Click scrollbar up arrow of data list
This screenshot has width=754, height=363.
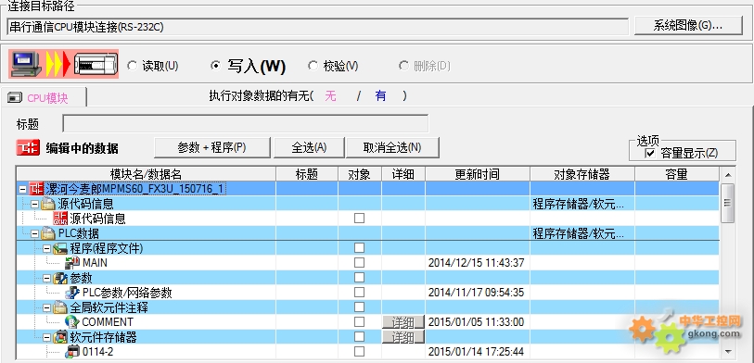727,175
